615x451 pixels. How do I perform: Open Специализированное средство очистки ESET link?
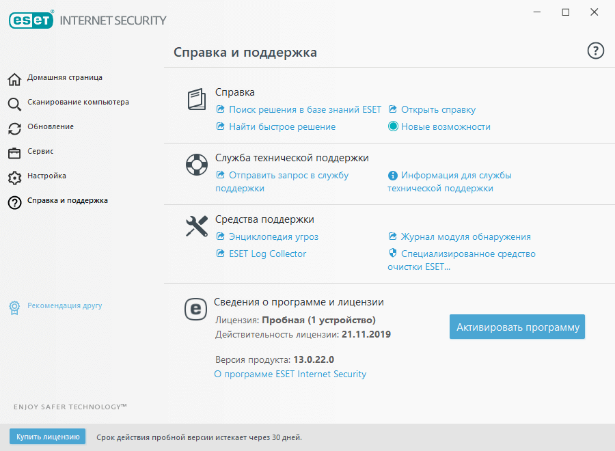[462, 260]
